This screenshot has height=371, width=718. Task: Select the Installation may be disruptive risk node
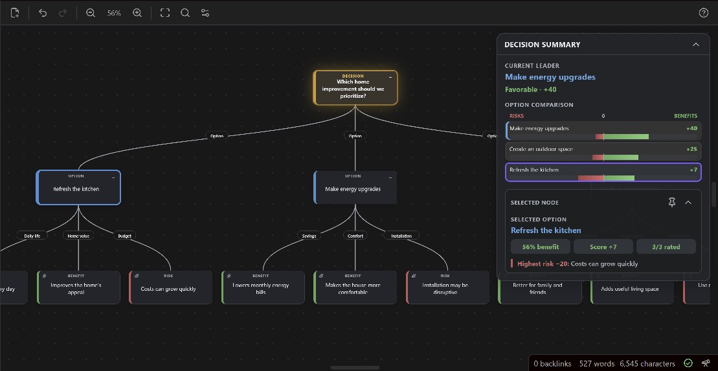(447, 287)
